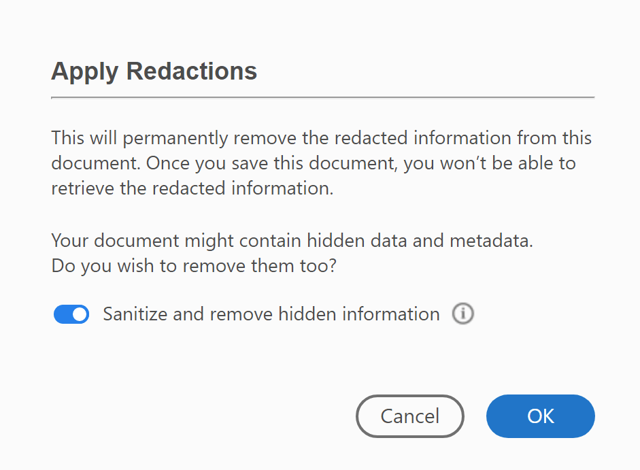Turn off the Sanitize hidden information switch
This screenshot has width=640, height=470.
coord(71,314)
